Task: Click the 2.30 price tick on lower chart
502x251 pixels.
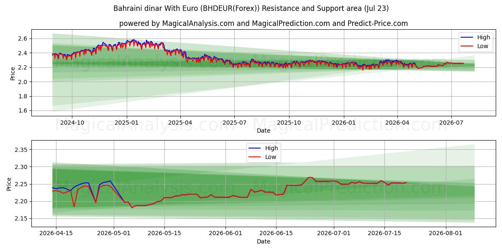Action: click(x=21, y=167)
